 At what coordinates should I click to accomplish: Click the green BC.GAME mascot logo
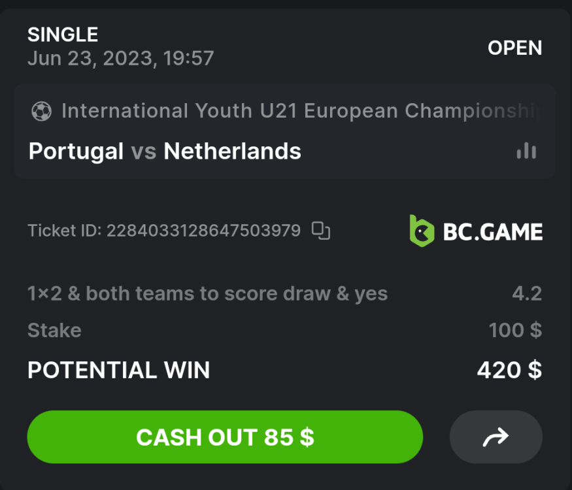[422, 231]
